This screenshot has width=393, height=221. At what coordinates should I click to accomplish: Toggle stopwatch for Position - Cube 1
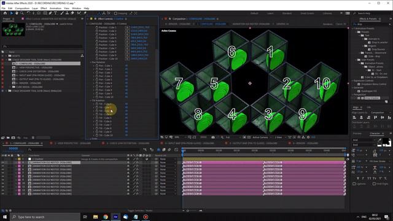(97, 27)
